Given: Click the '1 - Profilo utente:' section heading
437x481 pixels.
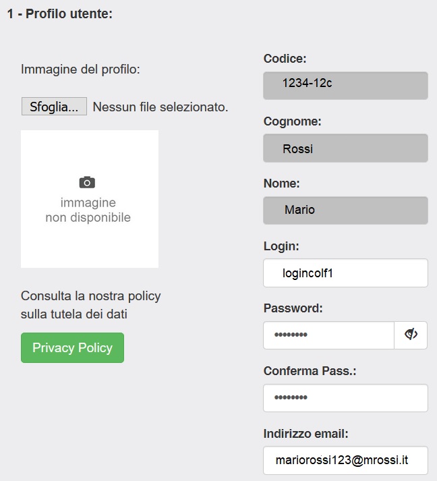Looking at the screenshot, I should tap(59, 14).
